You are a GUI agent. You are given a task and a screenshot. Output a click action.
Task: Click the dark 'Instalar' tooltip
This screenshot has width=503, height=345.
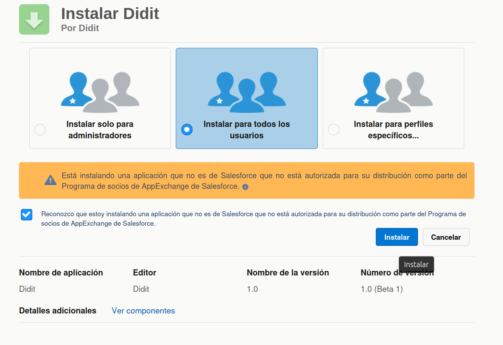(x=416, y=264)
